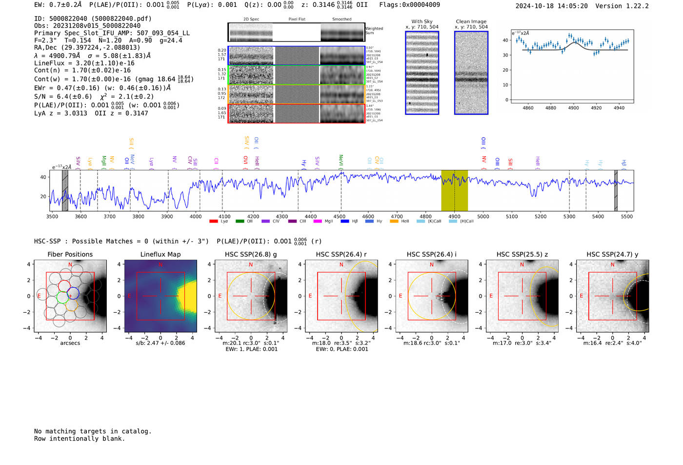683x465 pixels.
Task: Click the 'LineFlux = 3.20(±1.10)e-16' line
Action: click(x=84, y=63)
